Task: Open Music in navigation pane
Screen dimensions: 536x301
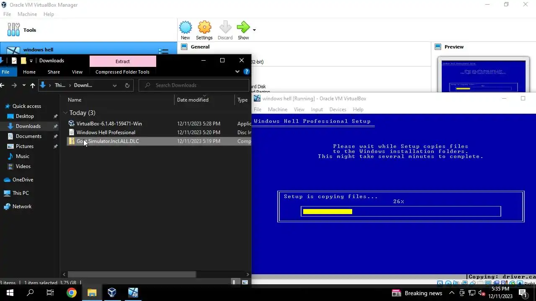Action: coord(23,156)
